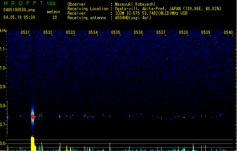Viewport: 237px width, 151px height.
Task: Click the 1.0 kHz axis label
Action: click(x=3, y=68)
